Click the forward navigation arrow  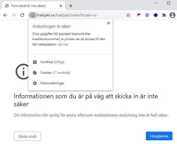[14, 15]
